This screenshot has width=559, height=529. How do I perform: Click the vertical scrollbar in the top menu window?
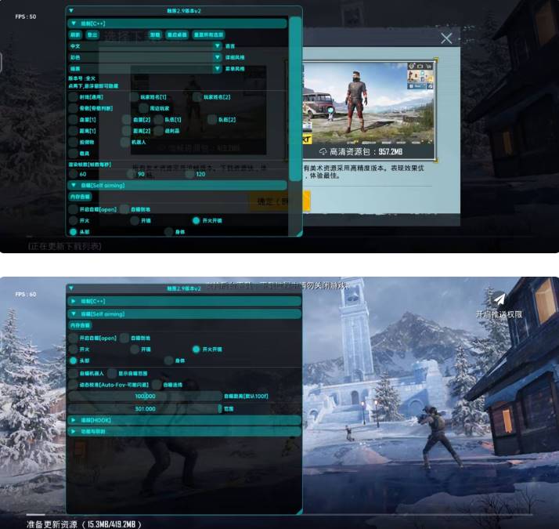pyautogui.click(x=295, y=99)
